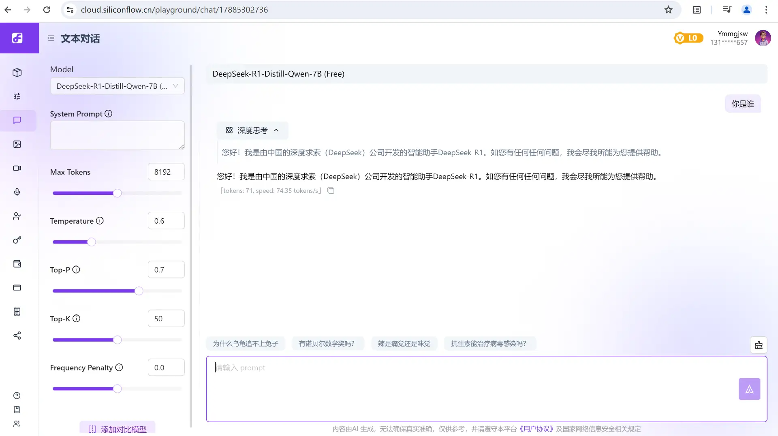Click the Top-K info icon
Viewport: 778px width, 436px height.
pyautogui.click(x=76, y=318)
